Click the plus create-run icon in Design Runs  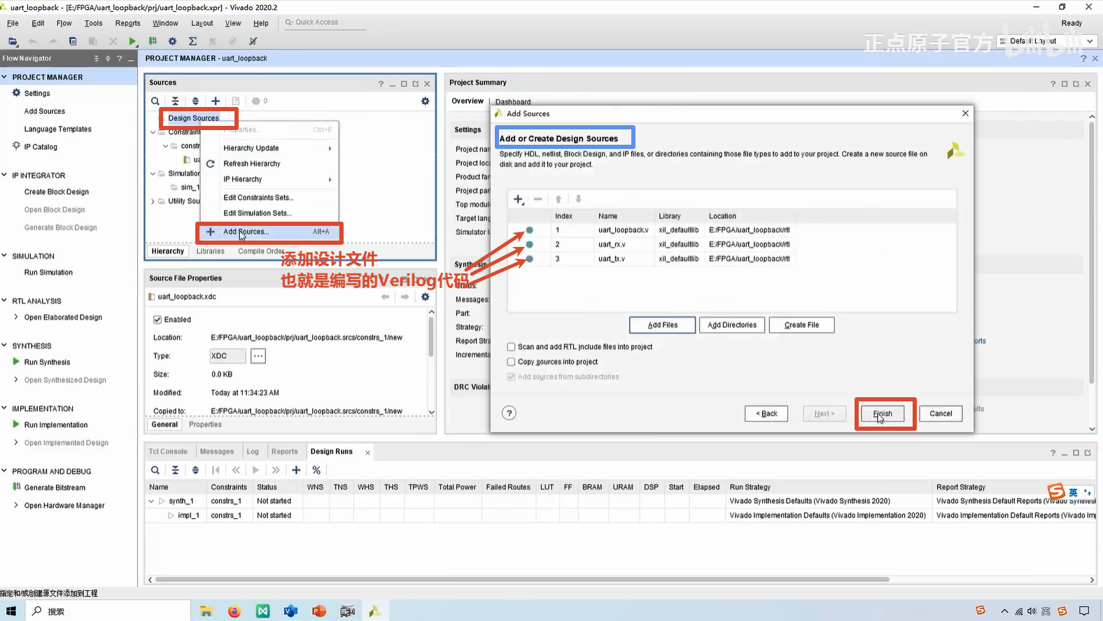pyautogui.click(x=296, y=470)
